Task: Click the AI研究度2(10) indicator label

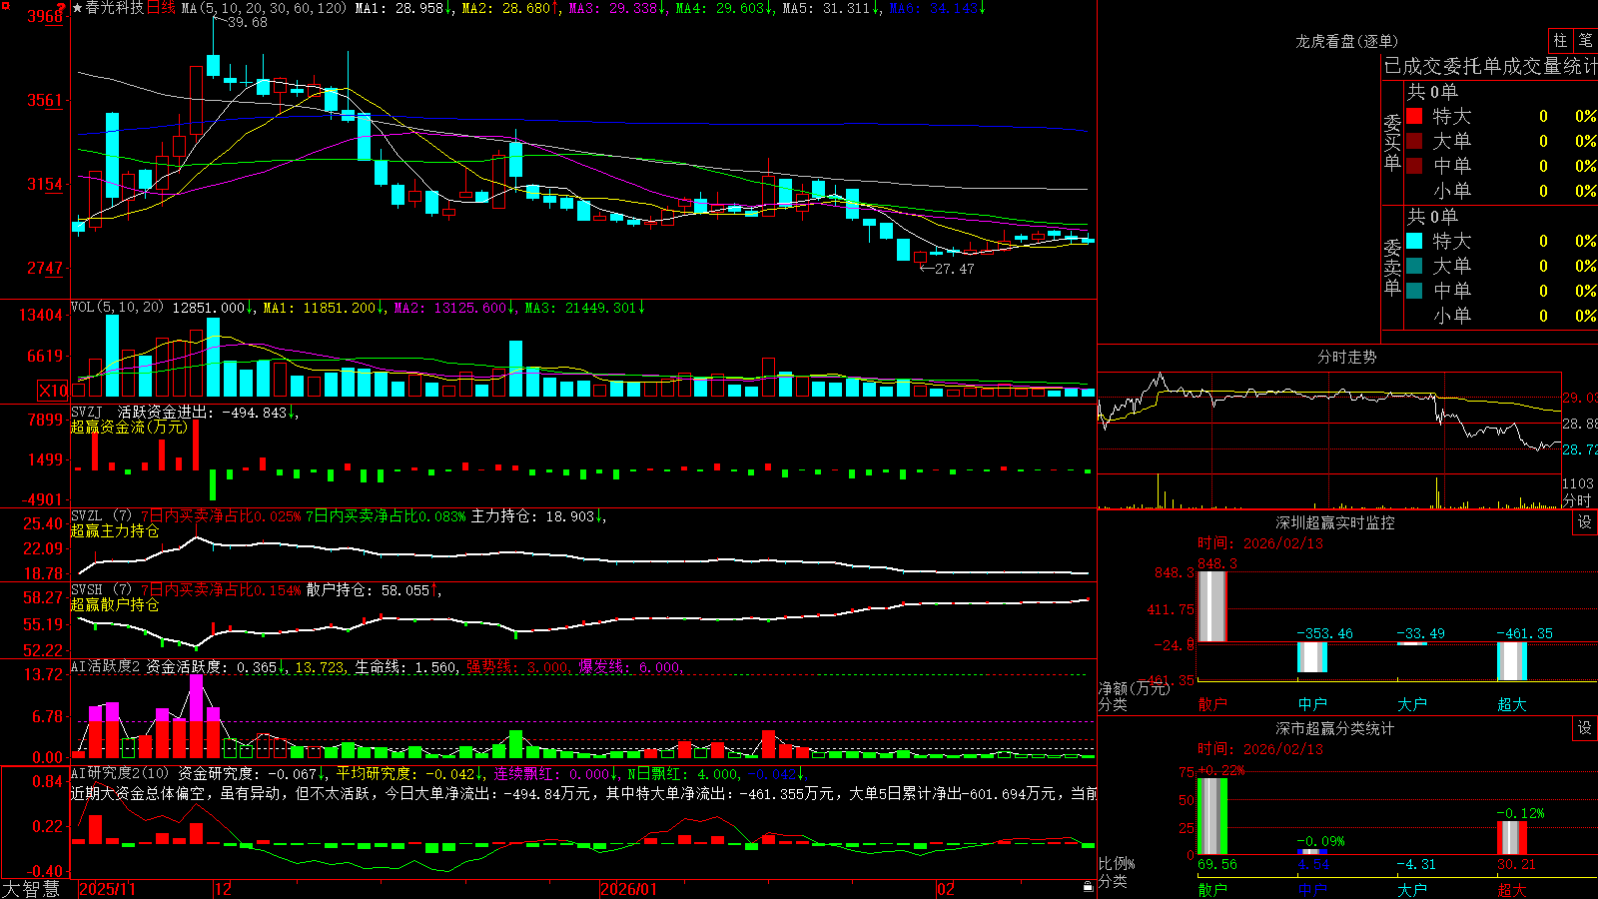Action: tap(120, 773)
